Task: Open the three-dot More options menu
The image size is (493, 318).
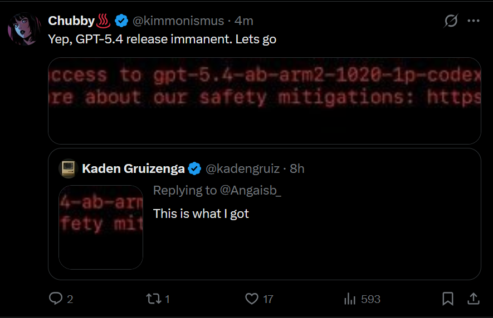Action: tap(473, 21)
